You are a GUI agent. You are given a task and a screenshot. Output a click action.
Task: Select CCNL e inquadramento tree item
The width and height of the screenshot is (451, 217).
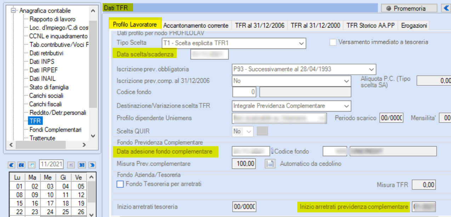58,36
